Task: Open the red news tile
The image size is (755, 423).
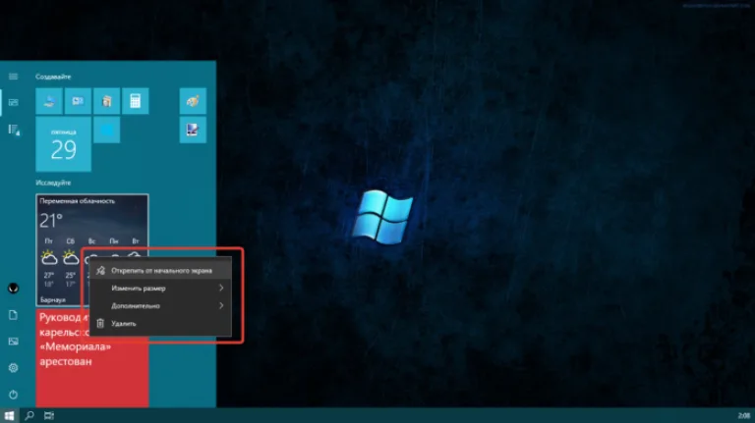Action: [92, 358]
